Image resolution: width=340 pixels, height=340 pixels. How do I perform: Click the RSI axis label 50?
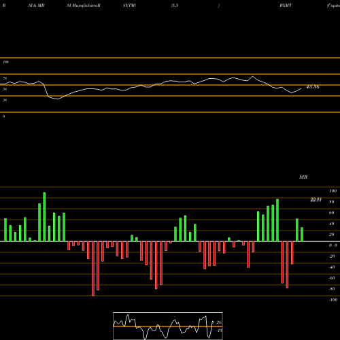(5, 89)
